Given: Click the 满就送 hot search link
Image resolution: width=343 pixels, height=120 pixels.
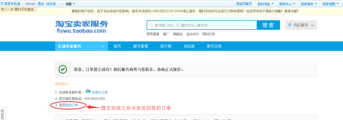Looking at the screenshot, I should tap(178, 34).
